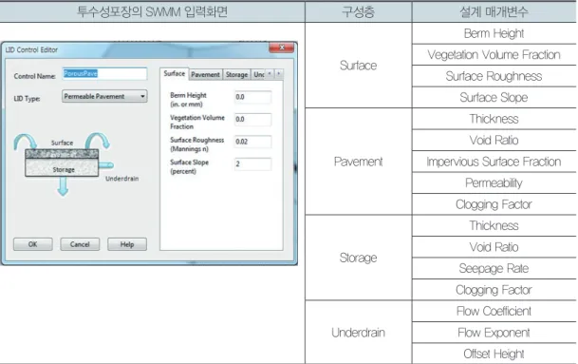Click the Vegetation Volume Fraction table cell
This screenshot has height=364, width=578.
494,55
